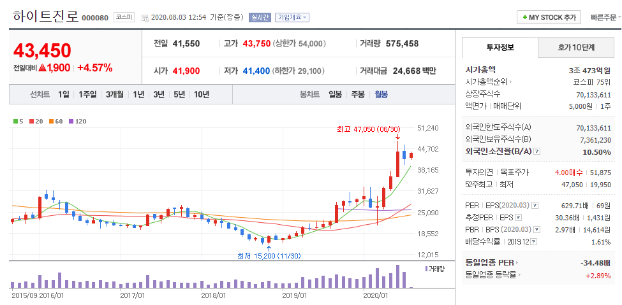622x305 pixels.
Task: Click the red 20-period moving average swatch
Action: [x=31, y=121]
